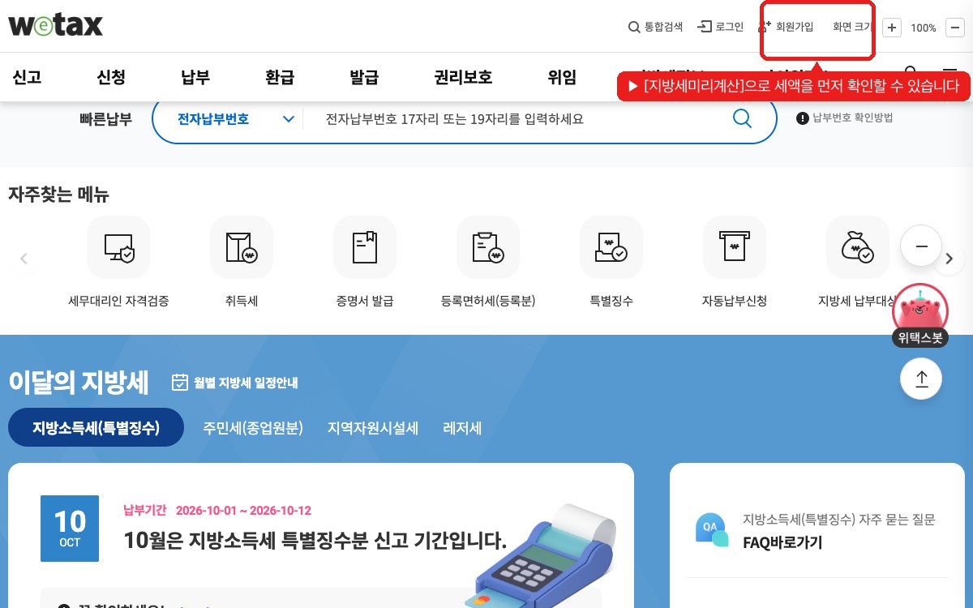973x608 pixels.
Task: Click the 자주찾는 메뉴 heading
Action: [58, 195]
